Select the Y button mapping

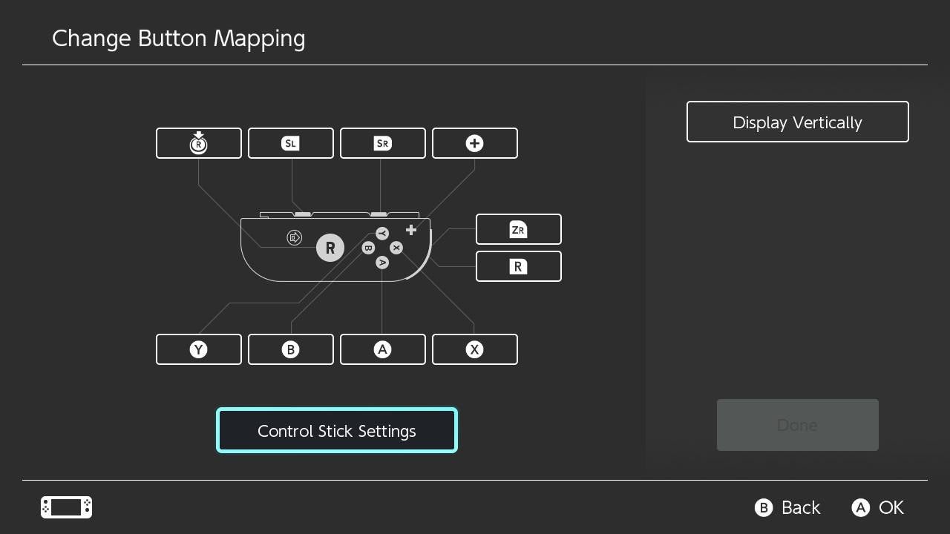(198, 349)
